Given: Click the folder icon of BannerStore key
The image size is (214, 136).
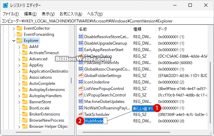Looking at the screenshot, I should point(25,102).
